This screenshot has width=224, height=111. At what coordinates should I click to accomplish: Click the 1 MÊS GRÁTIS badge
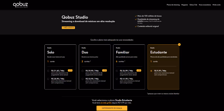point(68,28)
